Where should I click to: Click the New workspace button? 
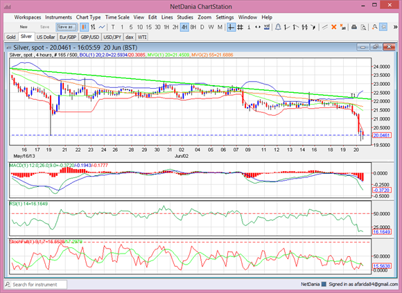coord(24,27)
